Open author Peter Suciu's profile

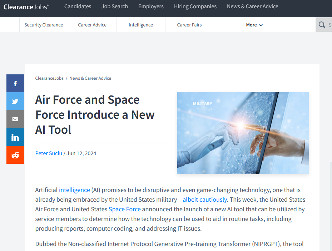(49, 153)
